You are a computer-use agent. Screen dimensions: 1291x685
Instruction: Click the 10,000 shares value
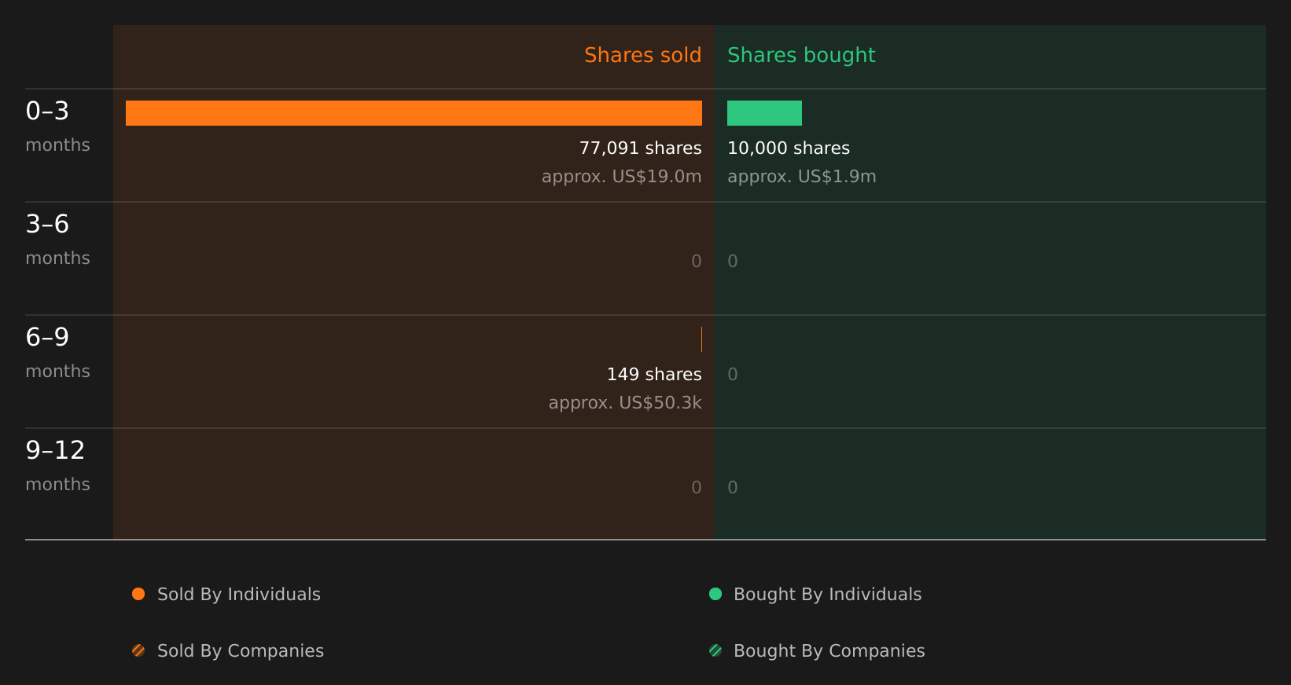point(789,148)
